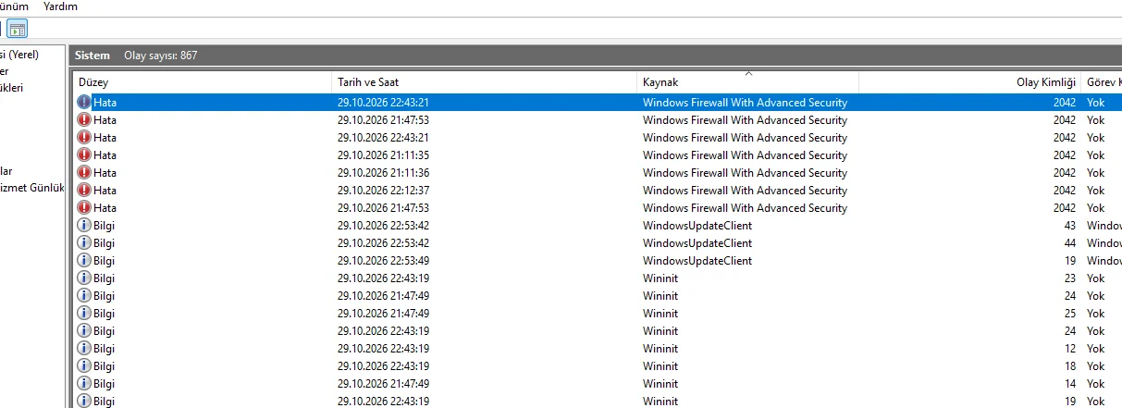Click the info icon of the 22:53:49 row
Viewport: 1122px width, 408px height.
pos(84,261)
